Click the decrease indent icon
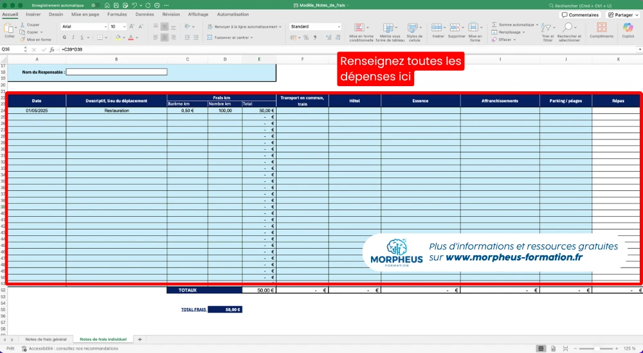 [x=187, y=37]
